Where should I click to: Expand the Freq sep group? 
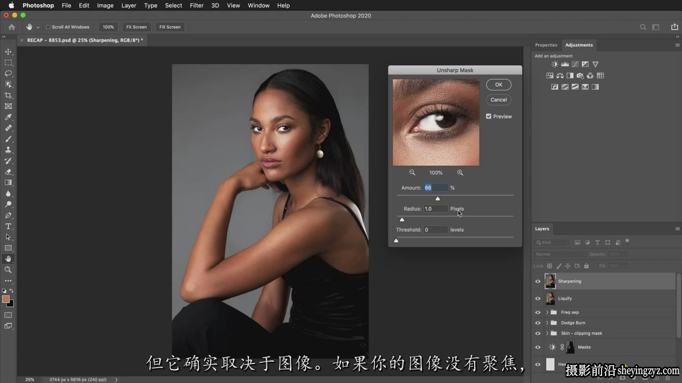547,312
